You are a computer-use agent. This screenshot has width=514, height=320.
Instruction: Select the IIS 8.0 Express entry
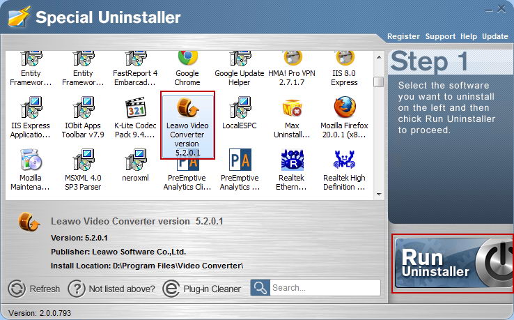[344, 69]
